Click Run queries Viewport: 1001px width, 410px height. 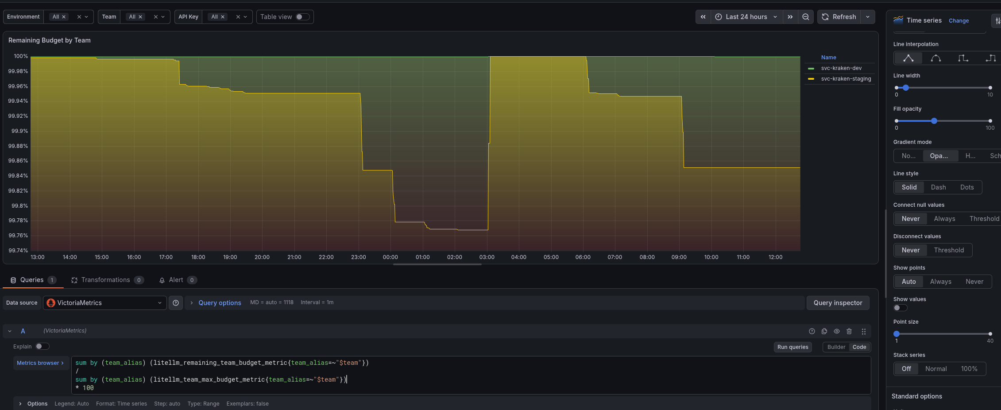tap(792, 347)
